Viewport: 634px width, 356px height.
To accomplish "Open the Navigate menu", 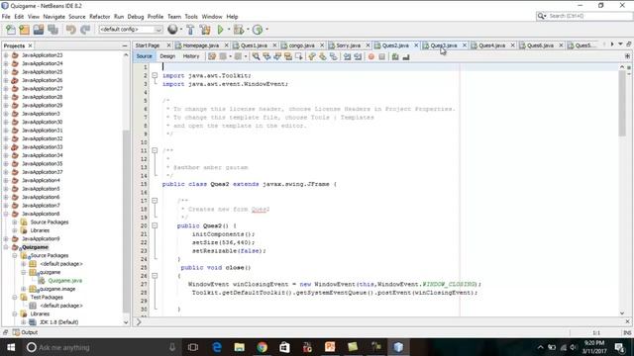I will click(x=54, y=17).
